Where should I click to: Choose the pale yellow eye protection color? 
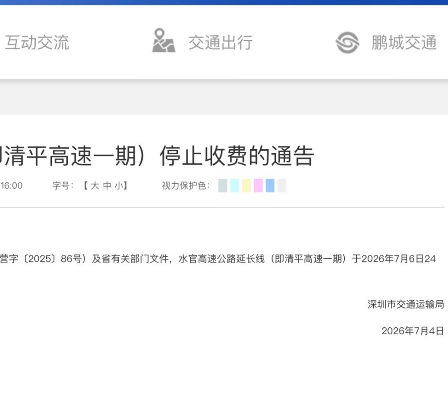[x=246, y=185]
